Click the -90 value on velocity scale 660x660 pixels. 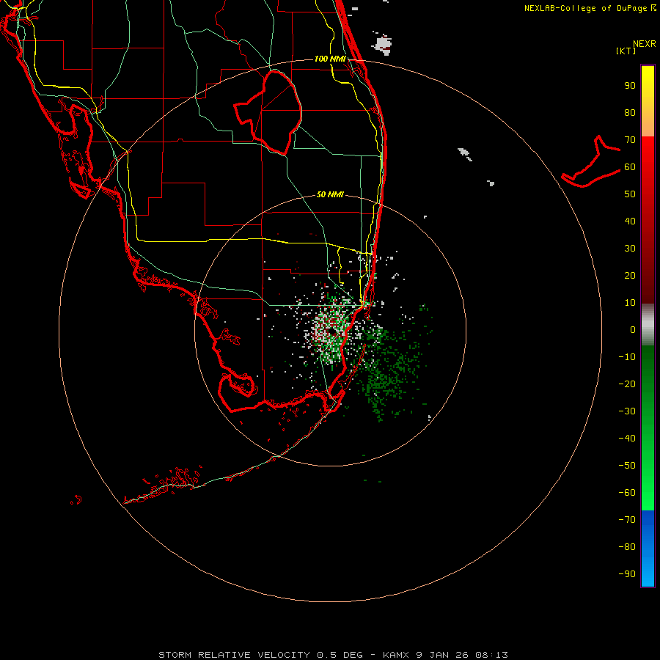627,573
